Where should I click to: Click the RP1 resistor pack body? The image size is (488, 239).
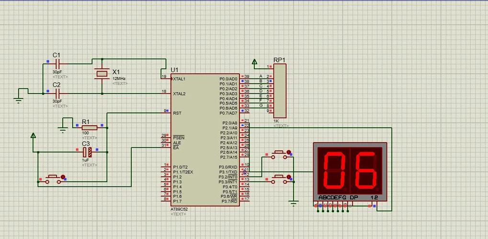(280, 91)
